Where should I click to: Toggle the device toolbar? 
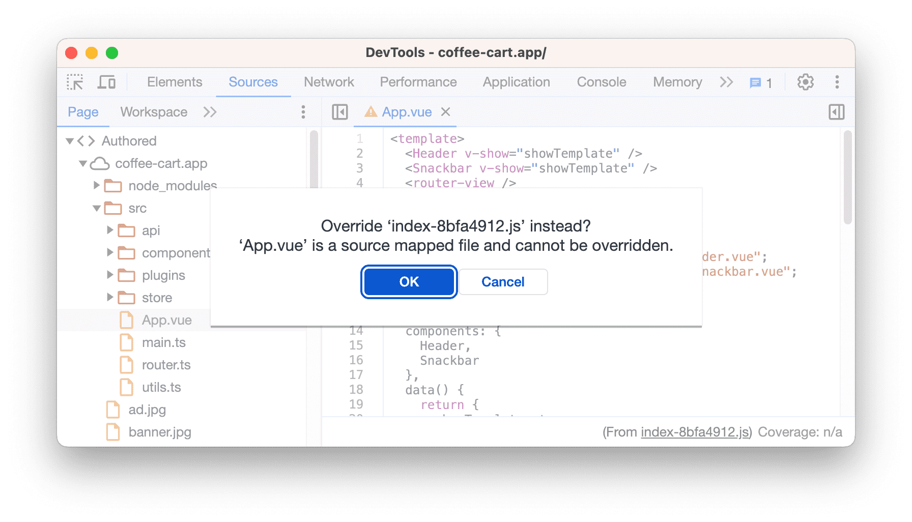106,82
